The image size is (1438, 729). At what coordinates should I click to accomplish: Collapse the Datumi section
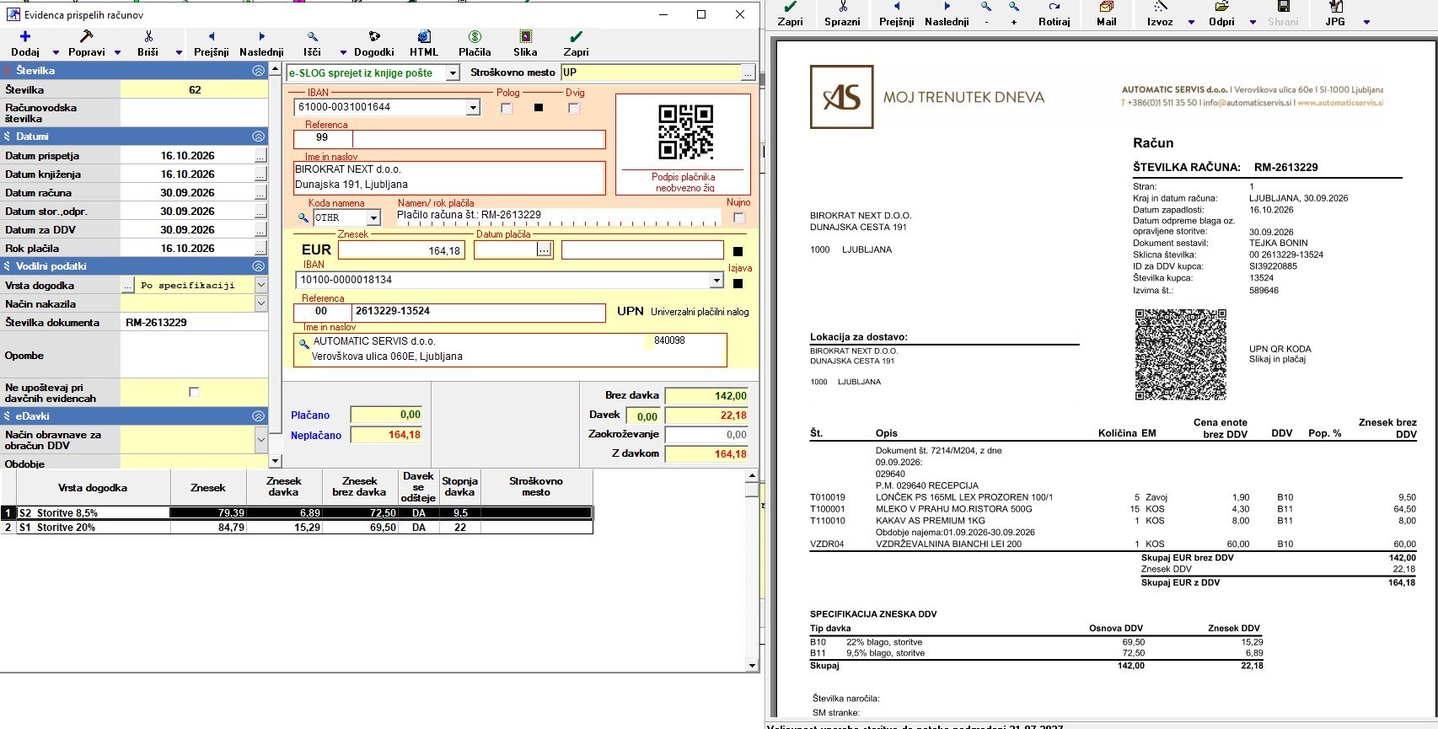pos(258,137)
